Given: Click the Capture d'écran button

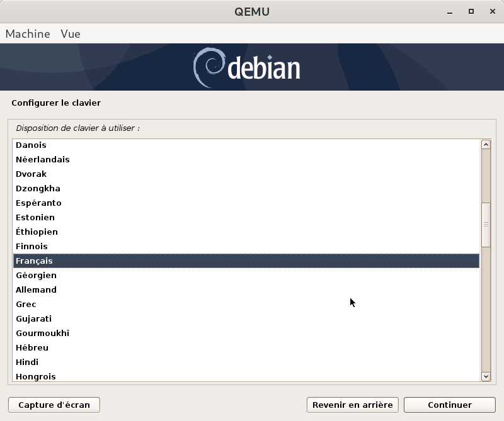Looking at the screenshot, I should pos(54,405).
